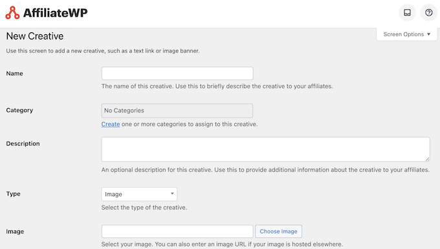Focus the Image URL input field
The width and height of the screenshot is (440, 249).
(x=177, y=232)
